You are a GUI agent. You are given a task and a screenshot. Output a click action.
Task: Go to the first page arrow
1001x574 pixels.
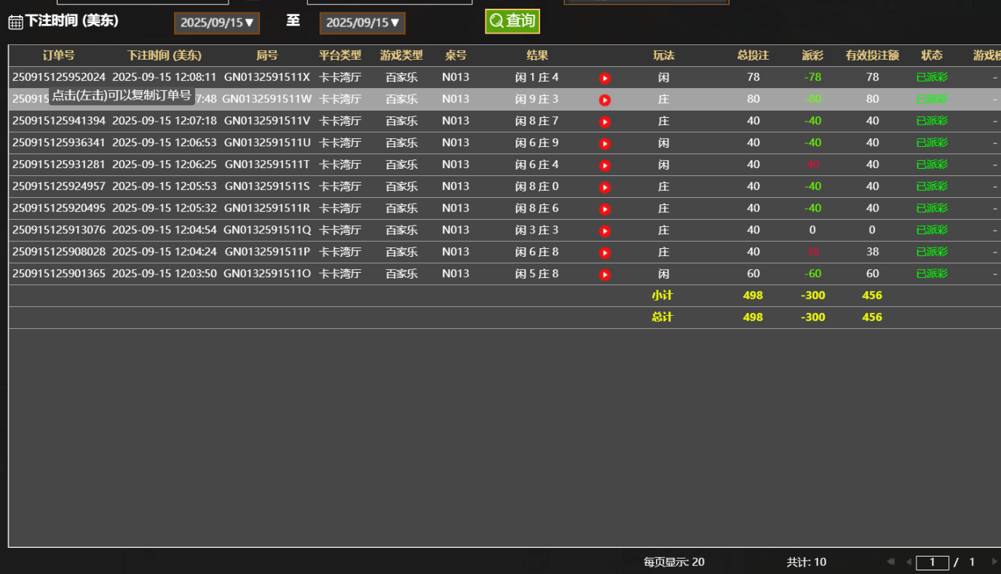pyautogui.click(x=890, y=562)
